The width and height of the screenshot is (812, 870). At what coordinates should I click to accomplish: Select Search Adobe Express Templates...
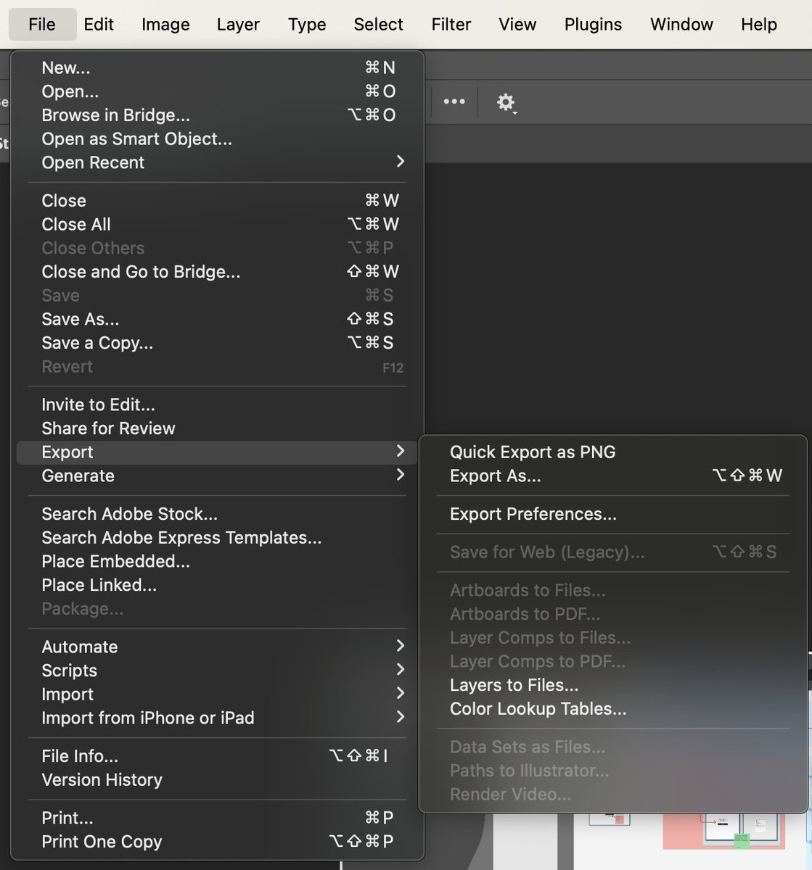[217, 537]
